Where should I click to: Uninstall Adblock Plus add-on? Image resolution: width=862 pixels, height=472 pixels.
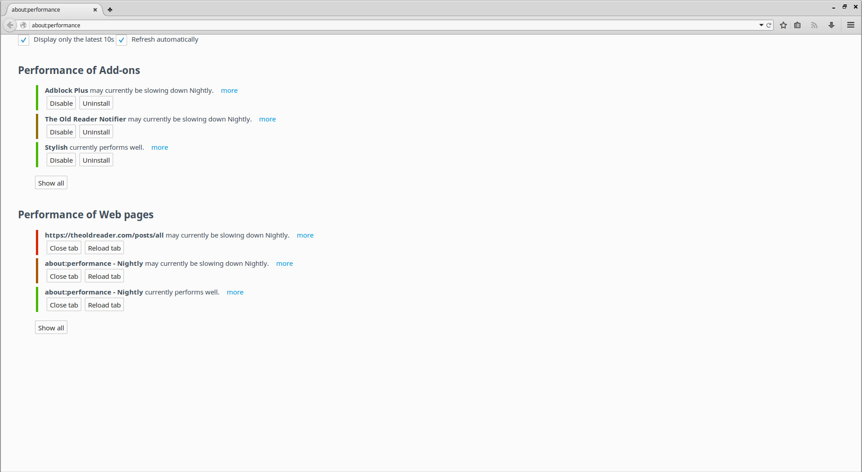pyautogui.click(x=96, y=103)
